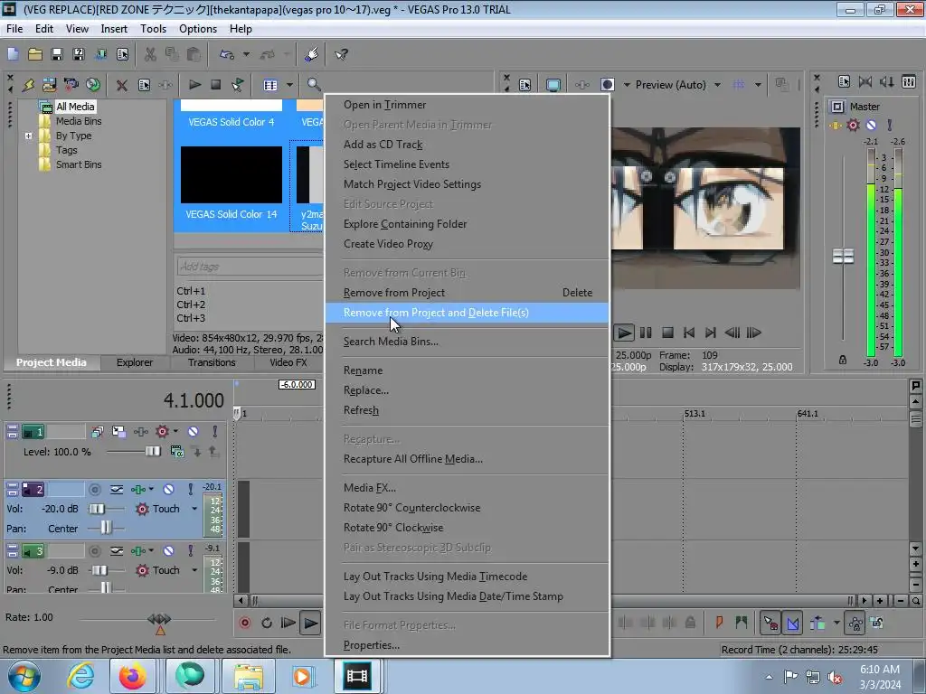Adjust the Master volume fader

pos(844,256)
